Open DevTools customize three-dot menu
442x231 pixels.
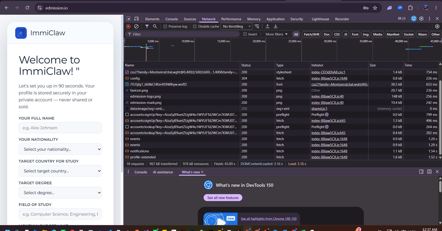pos(429,19)
